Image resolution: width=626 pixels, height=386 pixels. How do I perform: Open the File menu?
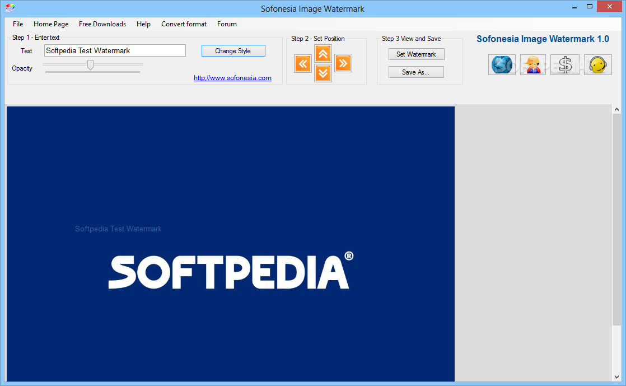tap(18, 24)
